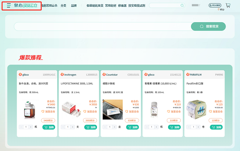Open the 分类 menu

point(63,6)
